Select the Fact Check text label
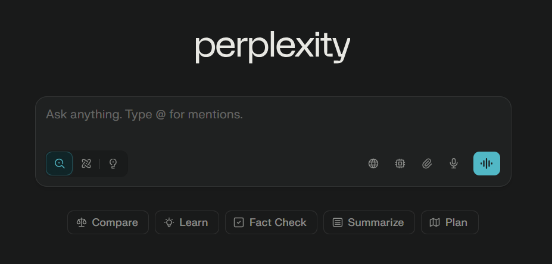Screen dimensions: 552x264 point(277,222)
